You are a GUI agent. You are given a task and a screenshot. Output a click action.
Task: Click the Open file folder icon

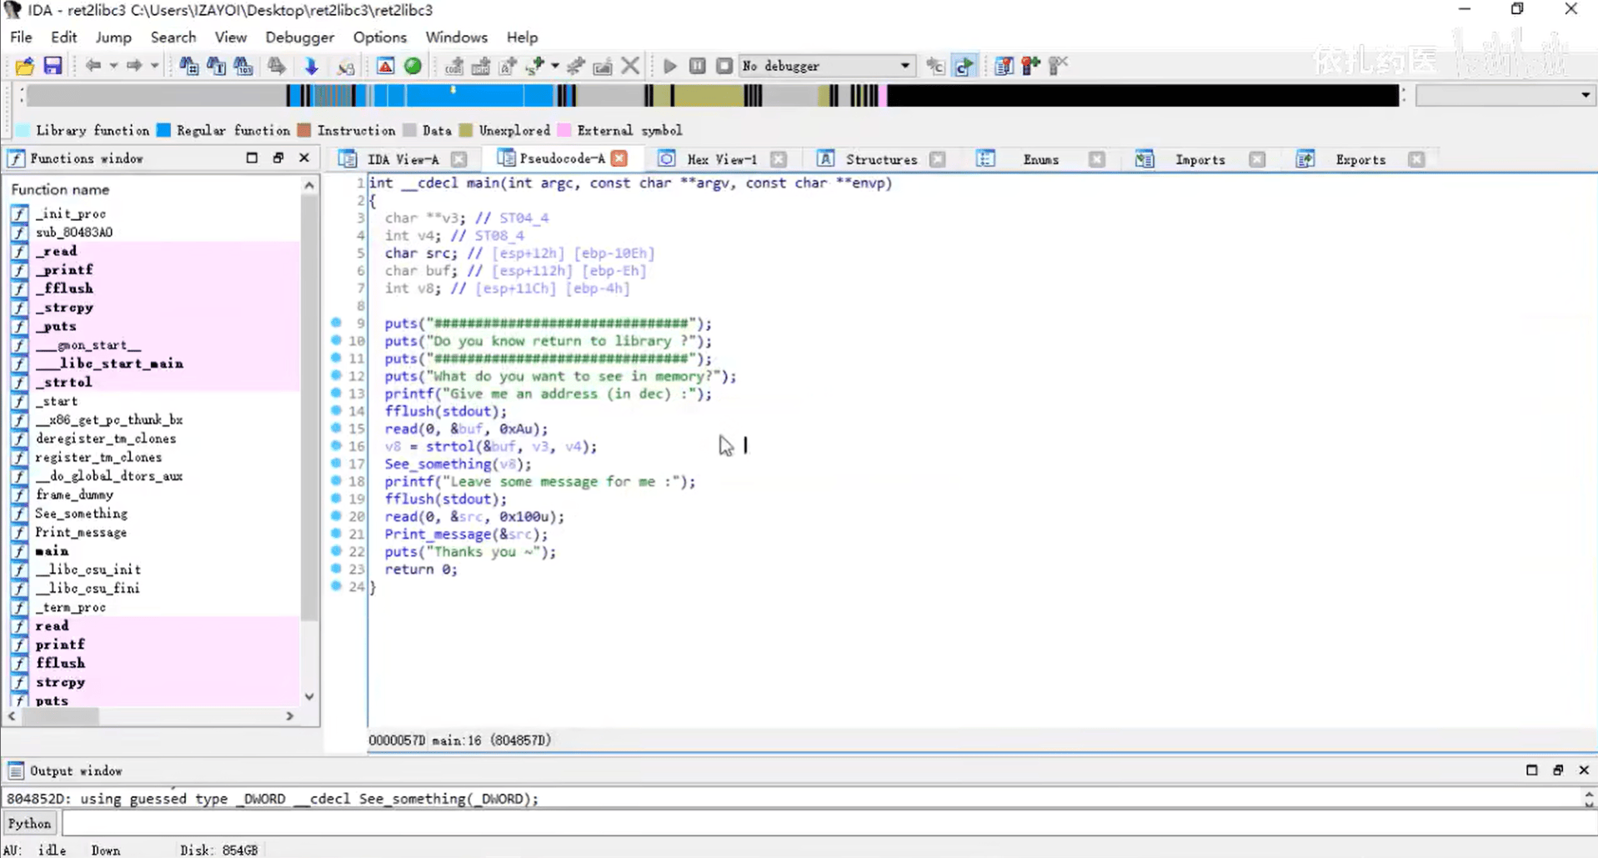pos(25,66)
